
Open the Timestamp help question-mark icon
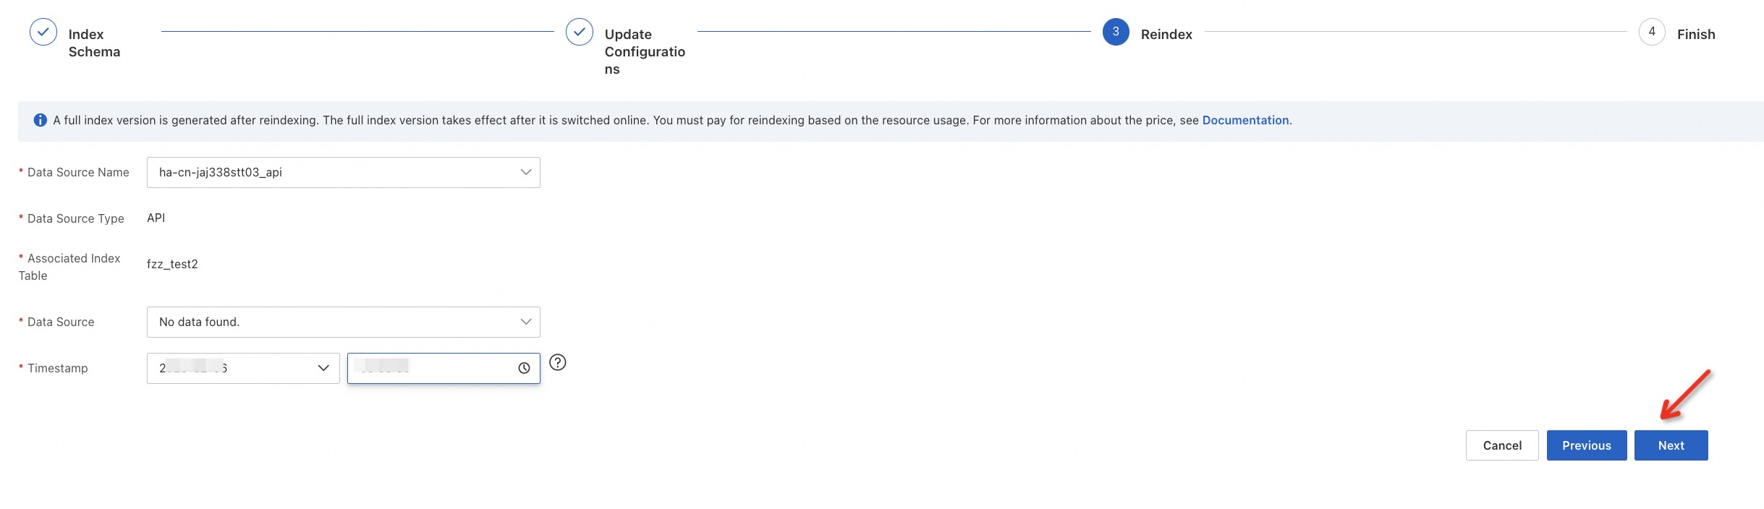coord(558,362)
